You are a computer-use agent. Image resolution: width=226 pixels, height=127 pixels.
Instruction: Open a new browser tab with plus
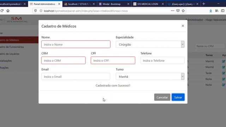pyautogui.click(x=204, y=4)
